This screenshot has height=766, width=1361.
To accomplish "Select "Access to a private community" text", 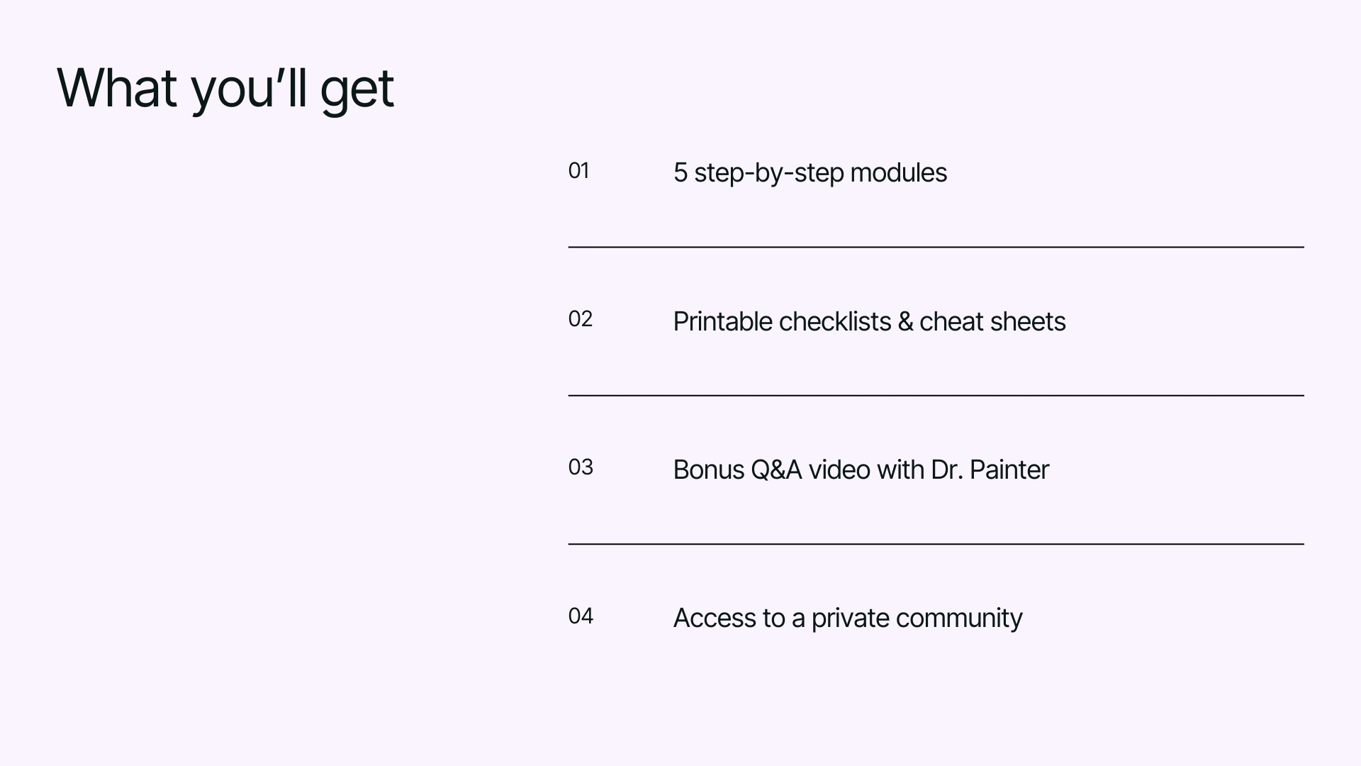I will [x=847, y=618].
